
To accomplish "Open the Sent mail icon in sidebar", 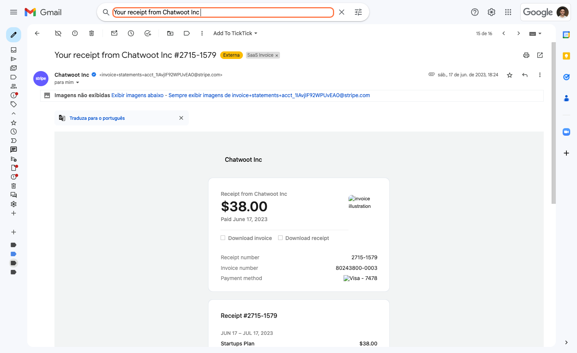I will [14, 59].
